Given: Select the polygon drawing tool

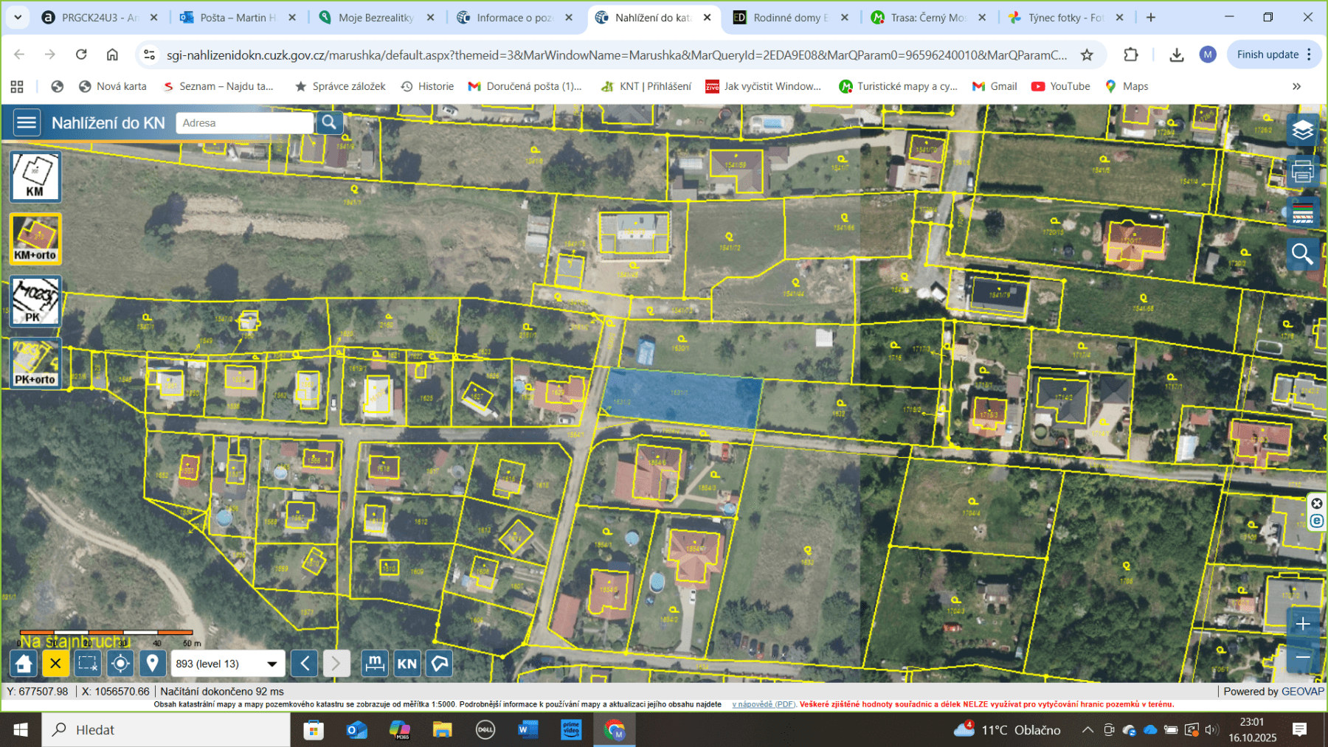Looking at the screenshot, I should click(x=439, y=663).
